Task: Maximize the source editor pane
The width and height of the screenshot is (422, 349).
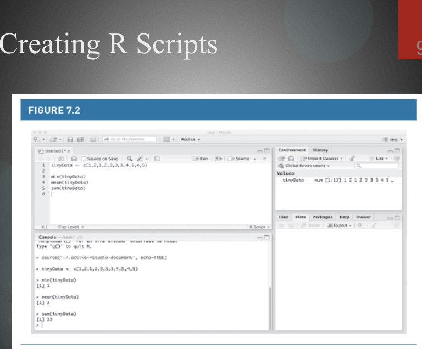Action: [266, 151]
